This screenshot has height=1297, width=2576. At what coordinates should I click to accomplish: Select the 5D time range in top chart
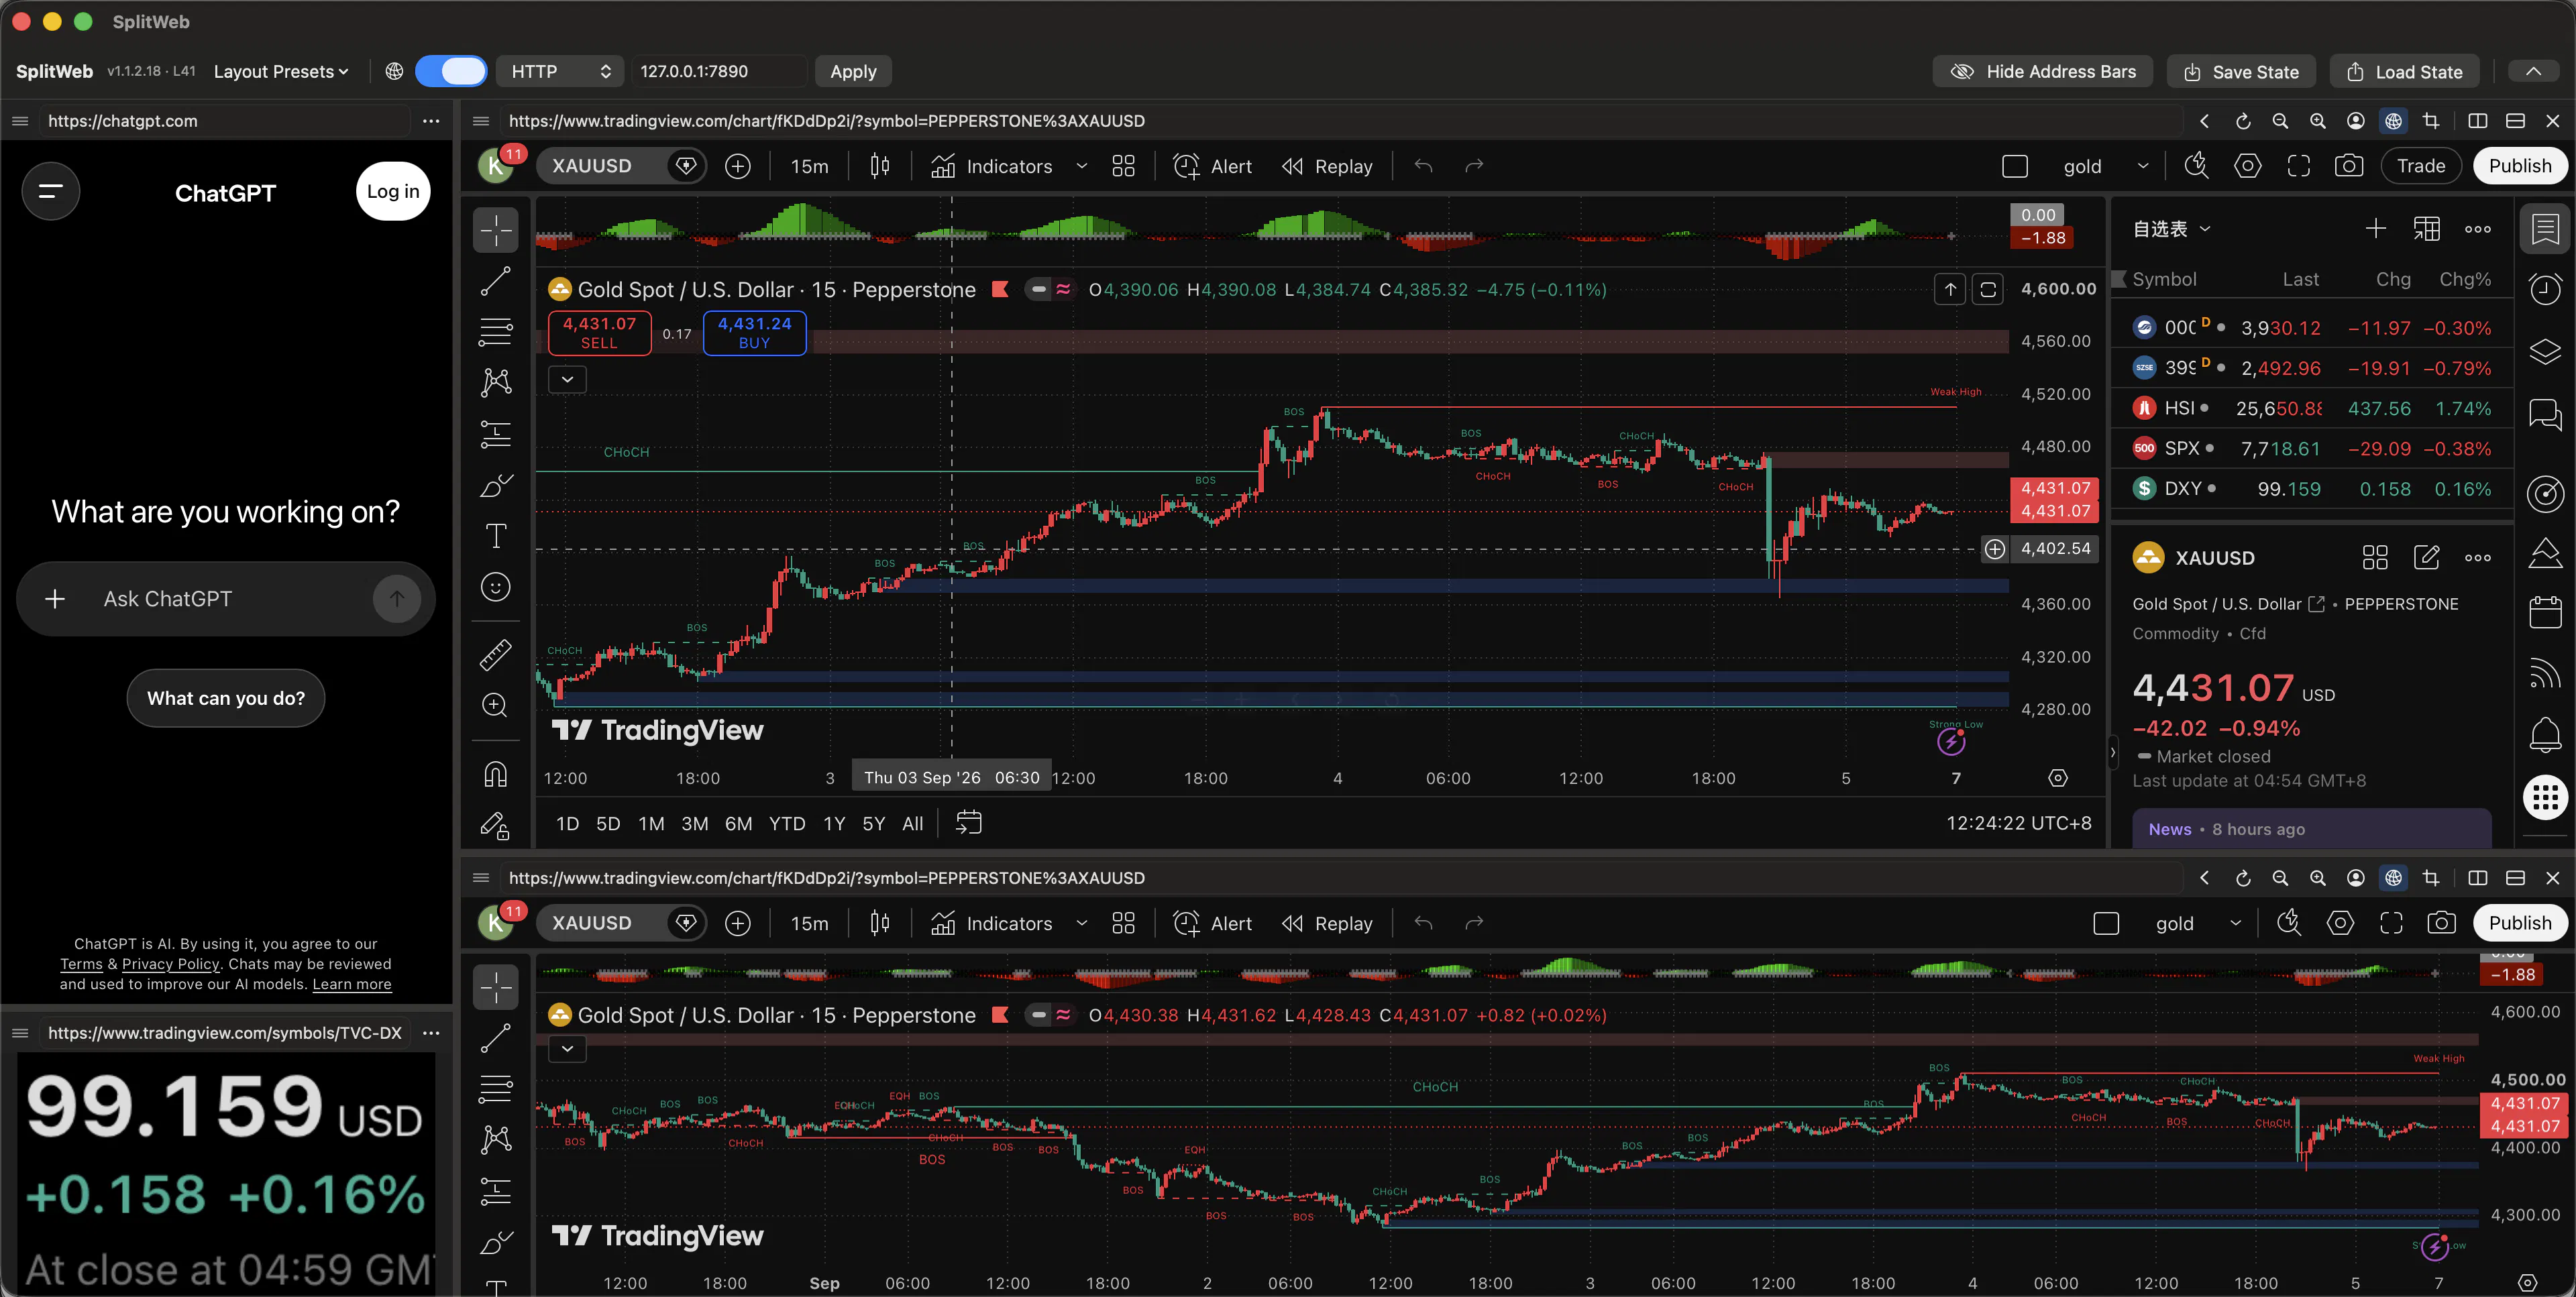[608, 824]
